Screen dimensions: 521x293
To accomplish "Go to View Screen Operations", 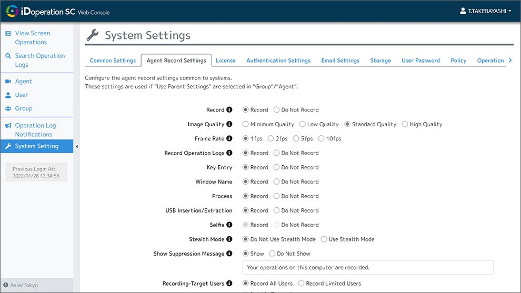I will tap(33, 37).
